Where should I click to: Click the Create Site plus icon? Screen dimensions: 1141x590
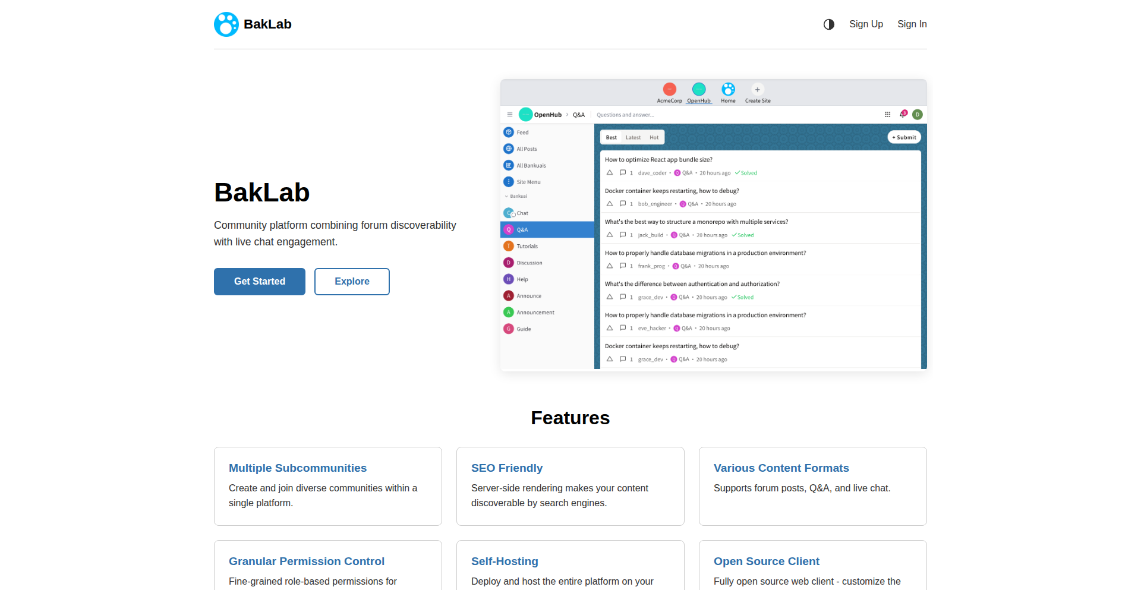757,90
